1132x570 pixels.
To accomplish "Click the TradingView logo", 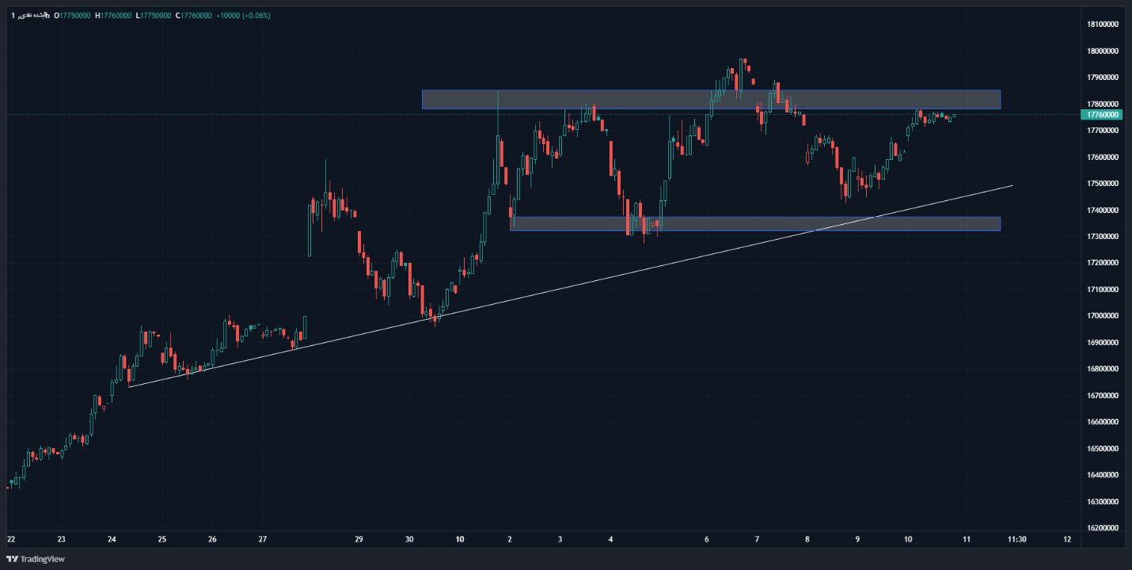I will click(x=35, y=559).
